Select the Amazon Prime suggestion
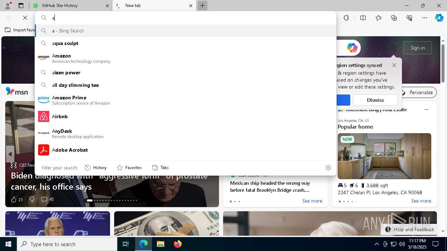This screenshot has width=447, height=251. click(186, 100)
